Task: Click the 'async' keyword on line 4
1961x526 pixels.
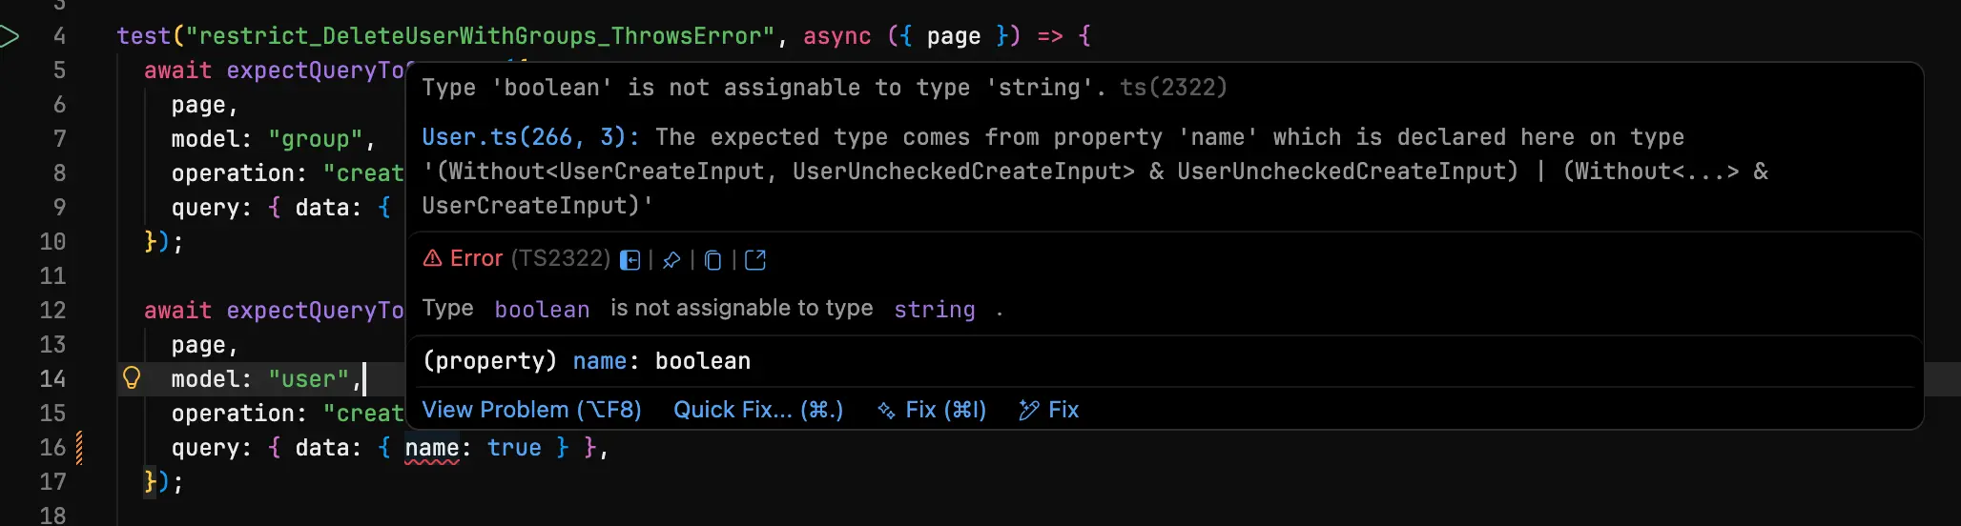Action: pos(836,36)
